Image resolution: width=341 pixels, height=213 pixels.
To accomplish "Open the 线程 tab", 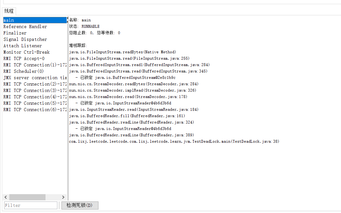I will click(x=9, y=11).
